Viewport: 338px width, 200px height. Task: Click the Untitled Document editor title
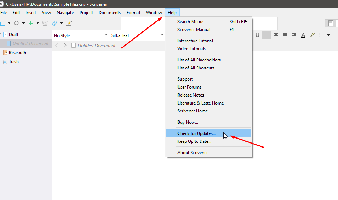97,46
